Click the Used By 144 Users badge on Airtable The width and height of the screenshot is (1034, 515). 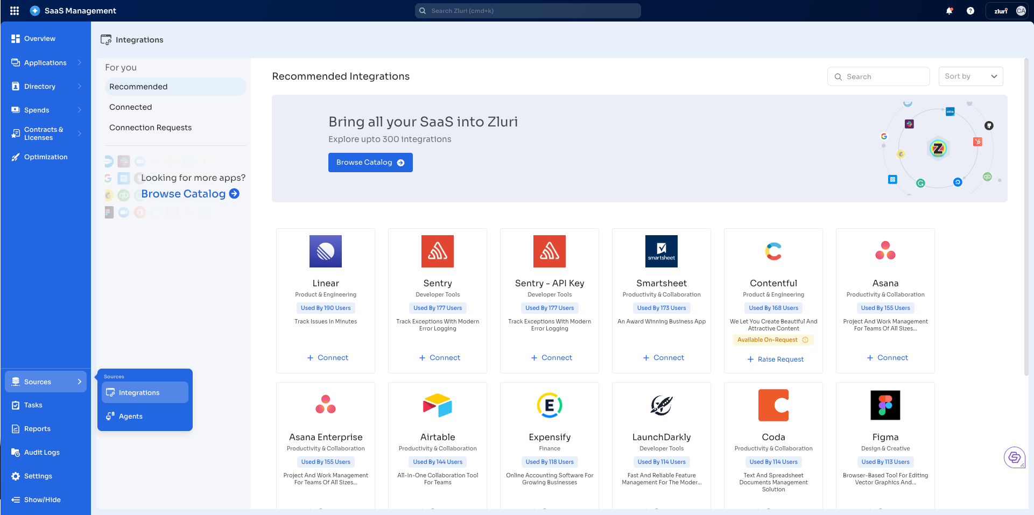pyautogui.click(x=438, y=462)
